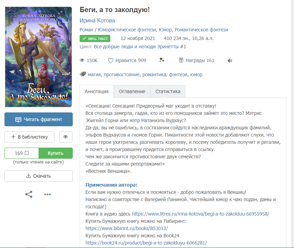Click the share icon below Скачать

coord(29,194)
